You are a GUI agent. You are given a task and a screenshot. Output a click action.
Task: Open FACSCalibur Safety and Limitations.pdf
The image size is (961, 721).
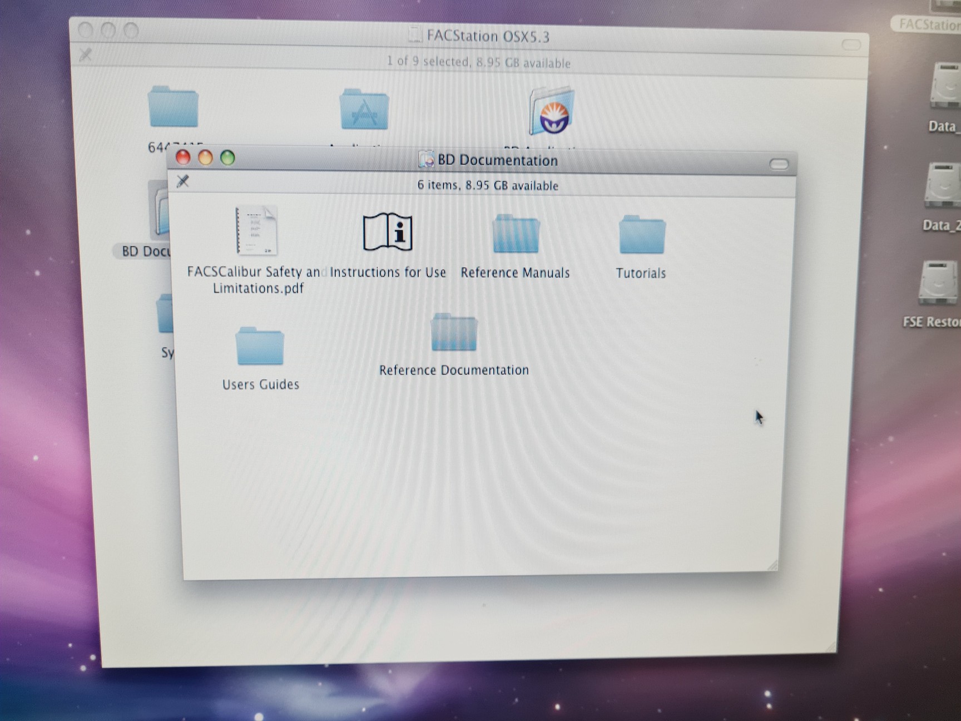[x=256, y=231]
